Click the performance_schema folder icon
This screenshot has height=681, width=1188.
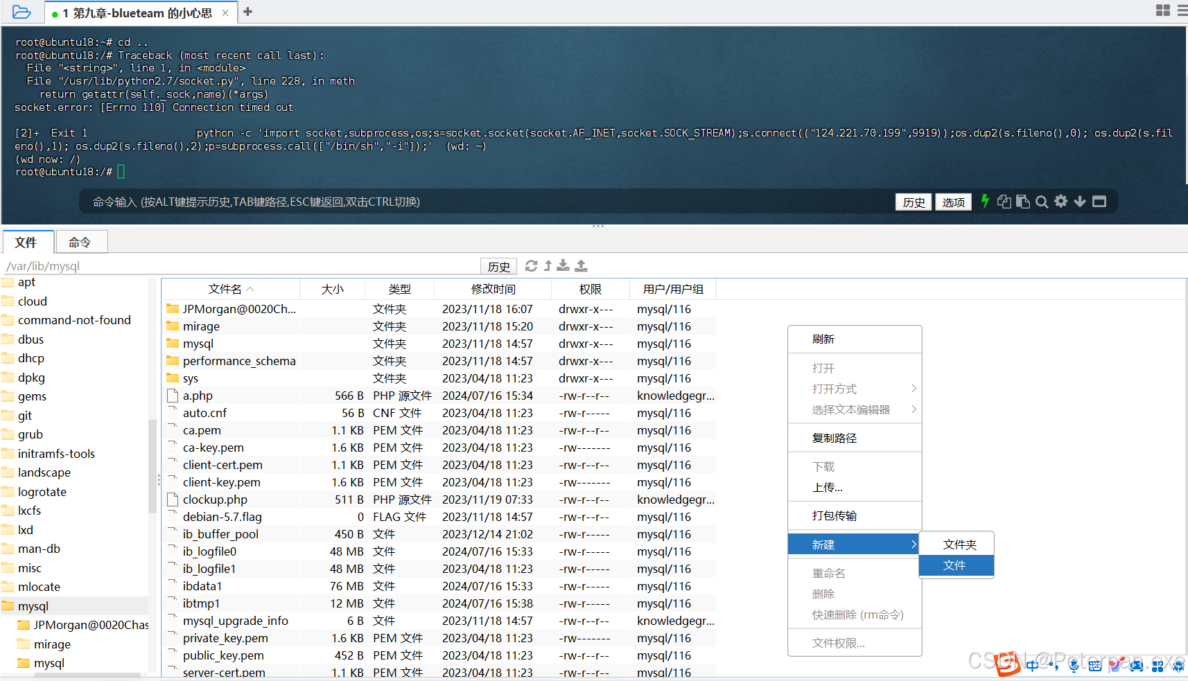click(173, 361)
